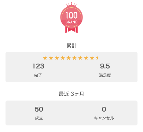Click the GRAND text on the badge
143x132 pixels.
pyautogui.click(x=71, y=22)
